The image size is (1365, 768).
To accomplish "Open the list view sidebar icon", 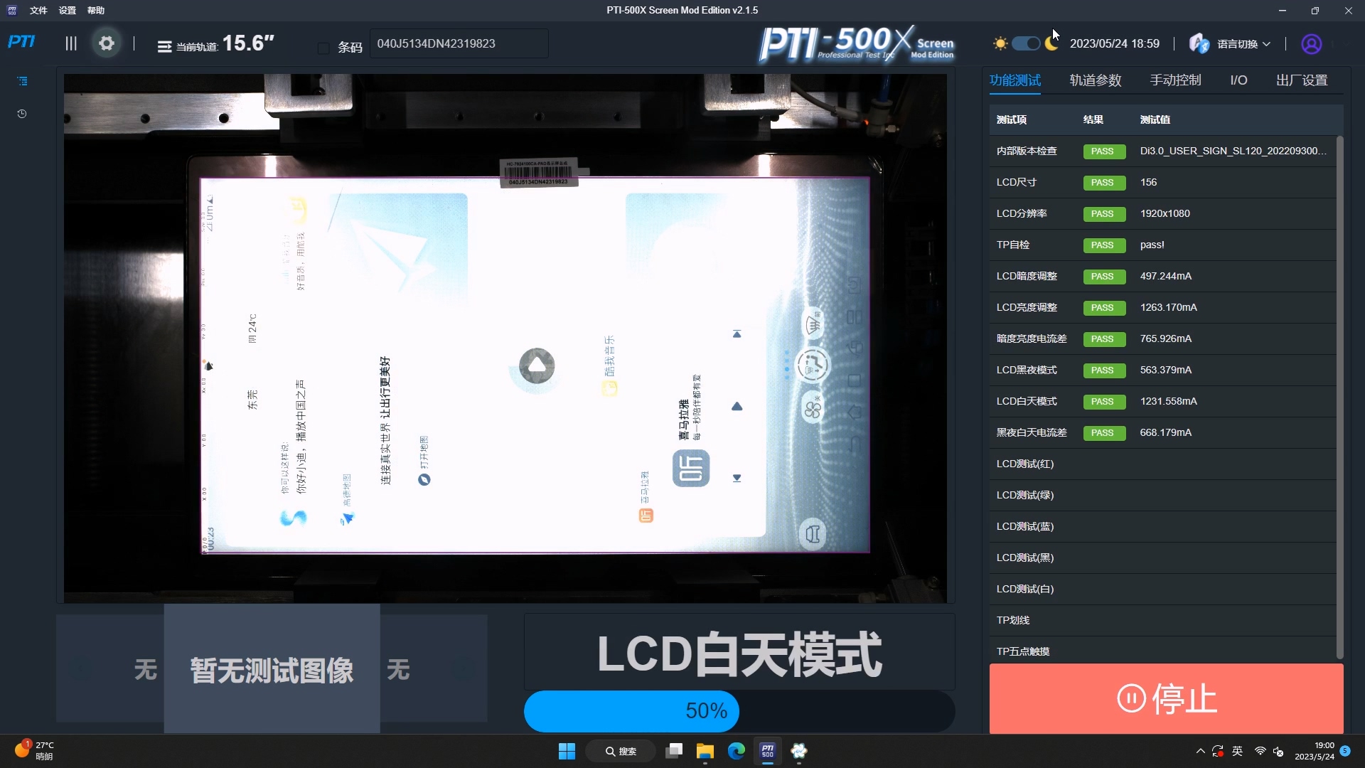I will coord(22,81).
